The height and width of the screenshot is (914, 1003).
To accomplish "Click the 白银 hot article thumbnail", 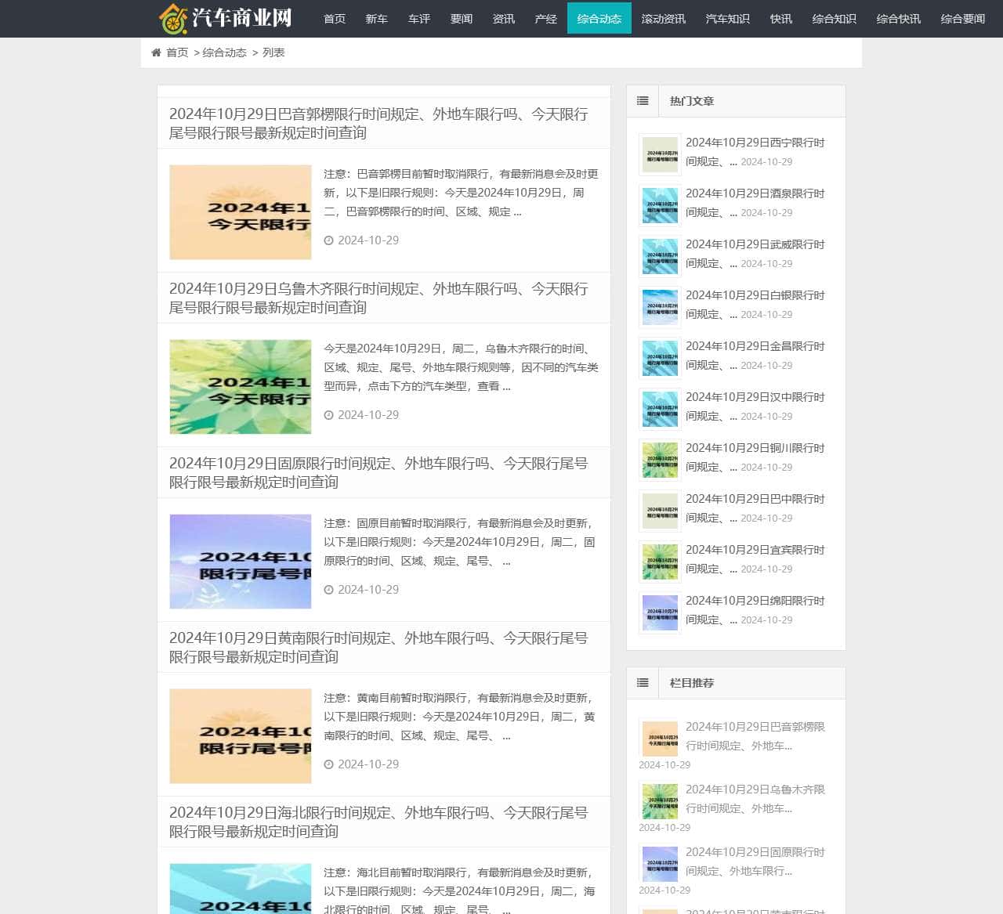I will coord(660,307).
